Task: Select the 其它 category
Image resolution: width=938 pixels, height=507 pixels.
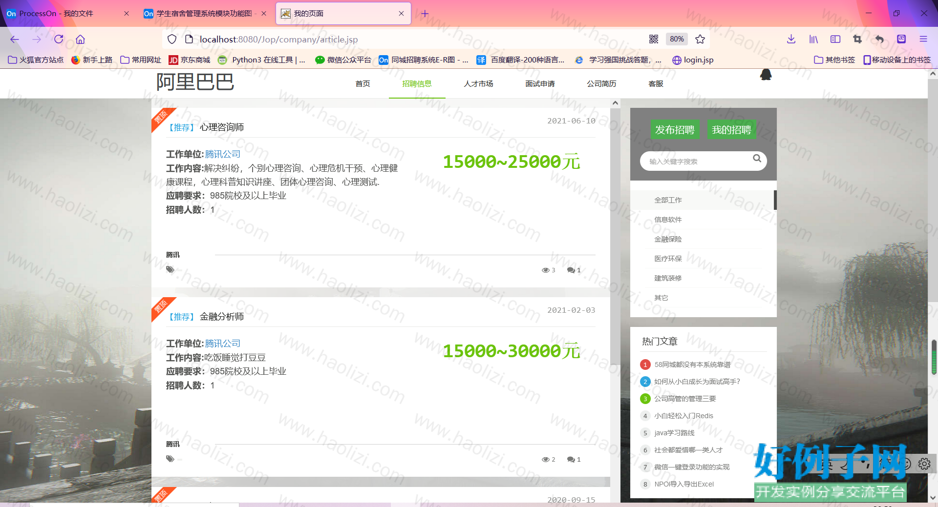Action: [x=661, y=298]
